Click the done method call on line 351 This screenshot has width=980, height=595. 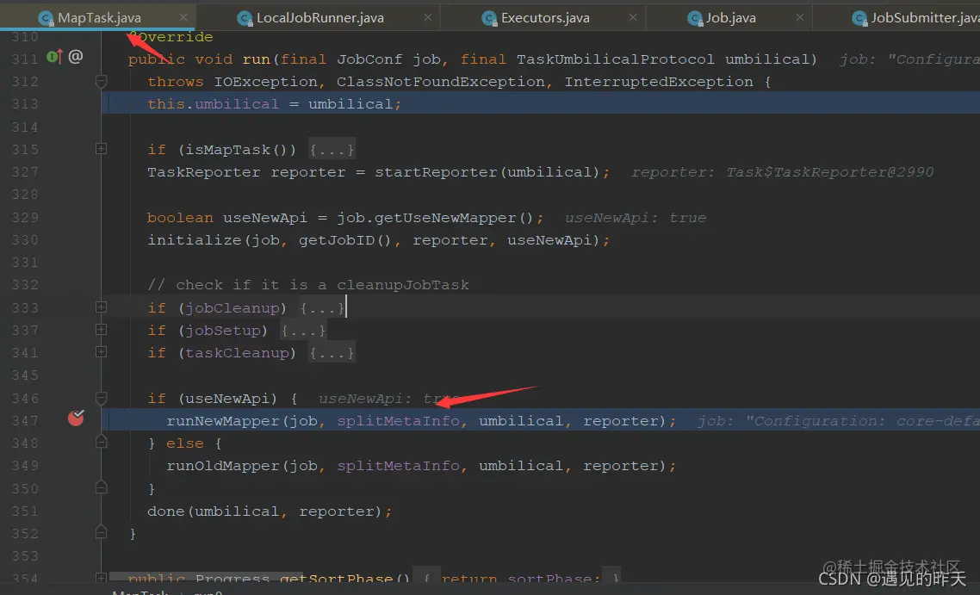166,511
